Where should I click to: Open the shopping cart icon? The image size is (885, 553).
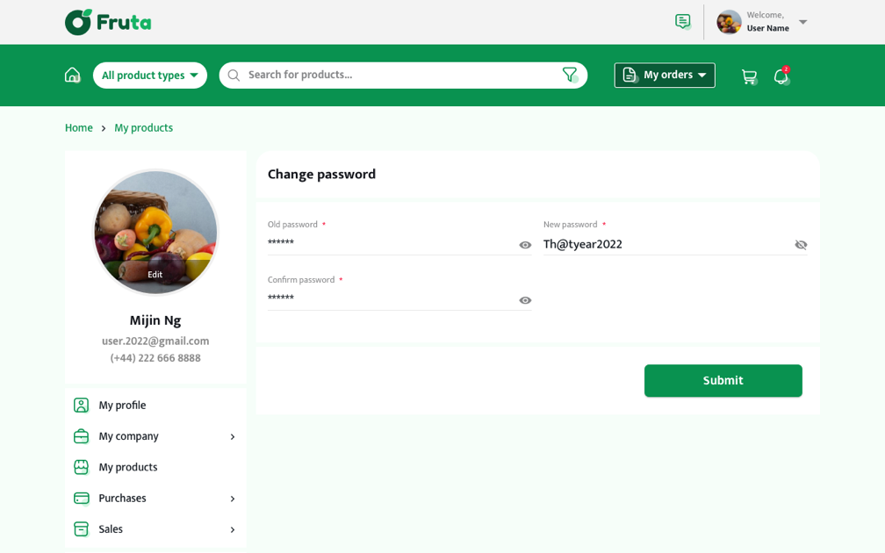749,76
